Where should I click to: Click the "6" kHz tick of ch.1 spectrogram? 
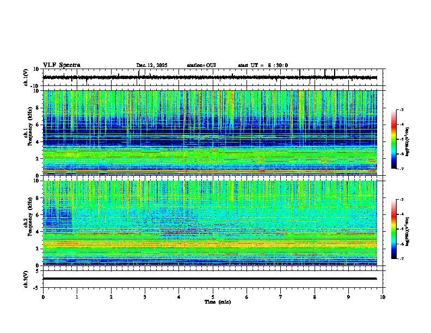coord(38,125)
